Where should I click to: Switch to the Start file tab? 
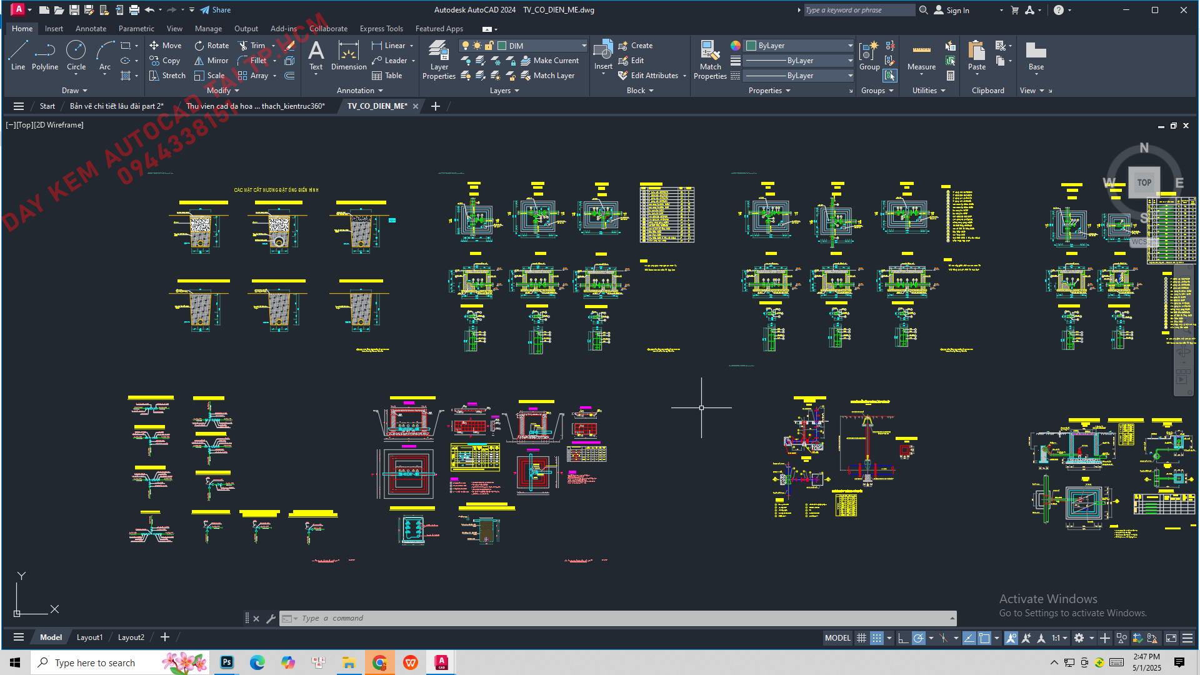pyautogui.click(x=47, y=106)
